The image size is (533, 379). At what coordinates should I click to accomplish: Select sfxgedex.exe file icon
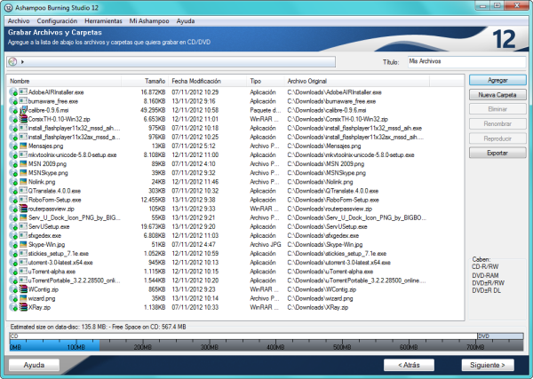[x=23, y=235]
